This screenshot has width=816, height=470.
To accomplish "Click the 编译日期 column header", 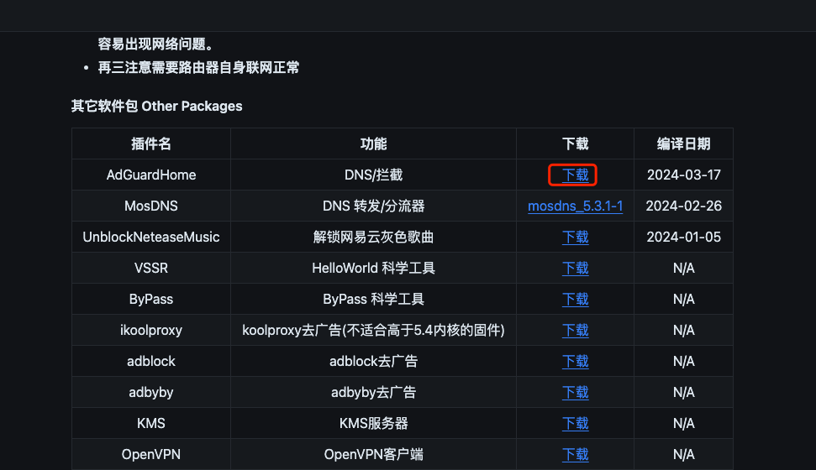I will (x=683, y=144).
